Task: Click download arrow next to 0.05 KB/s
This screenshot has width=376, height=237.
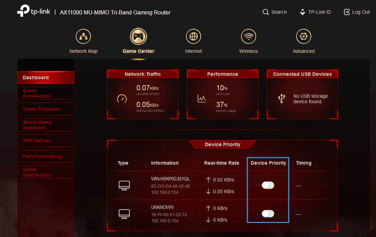Action: tap(208, 191)
